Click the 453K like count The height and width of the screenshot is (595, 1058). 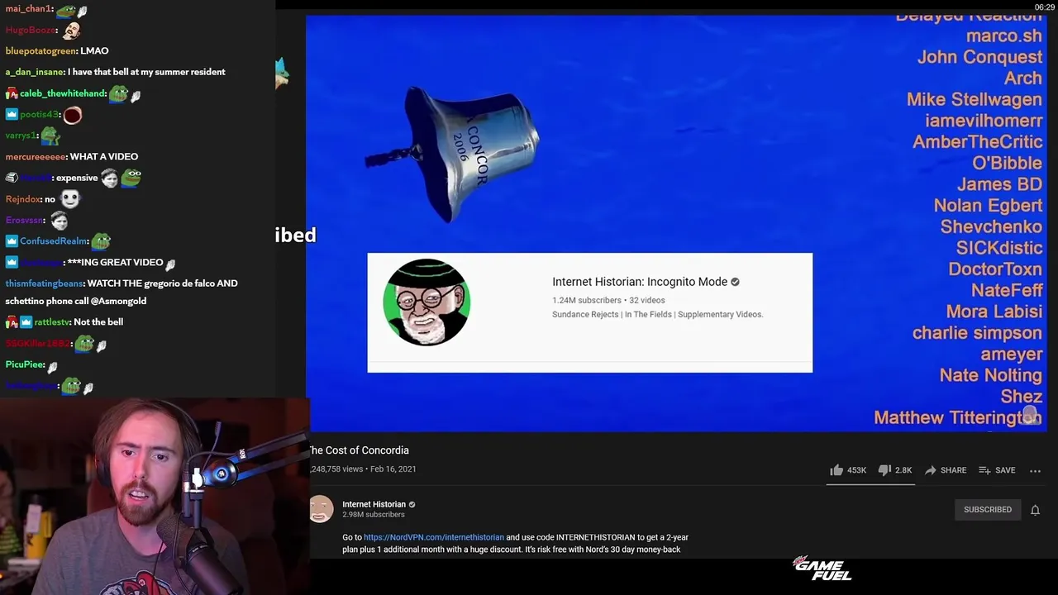click(856, 470)
